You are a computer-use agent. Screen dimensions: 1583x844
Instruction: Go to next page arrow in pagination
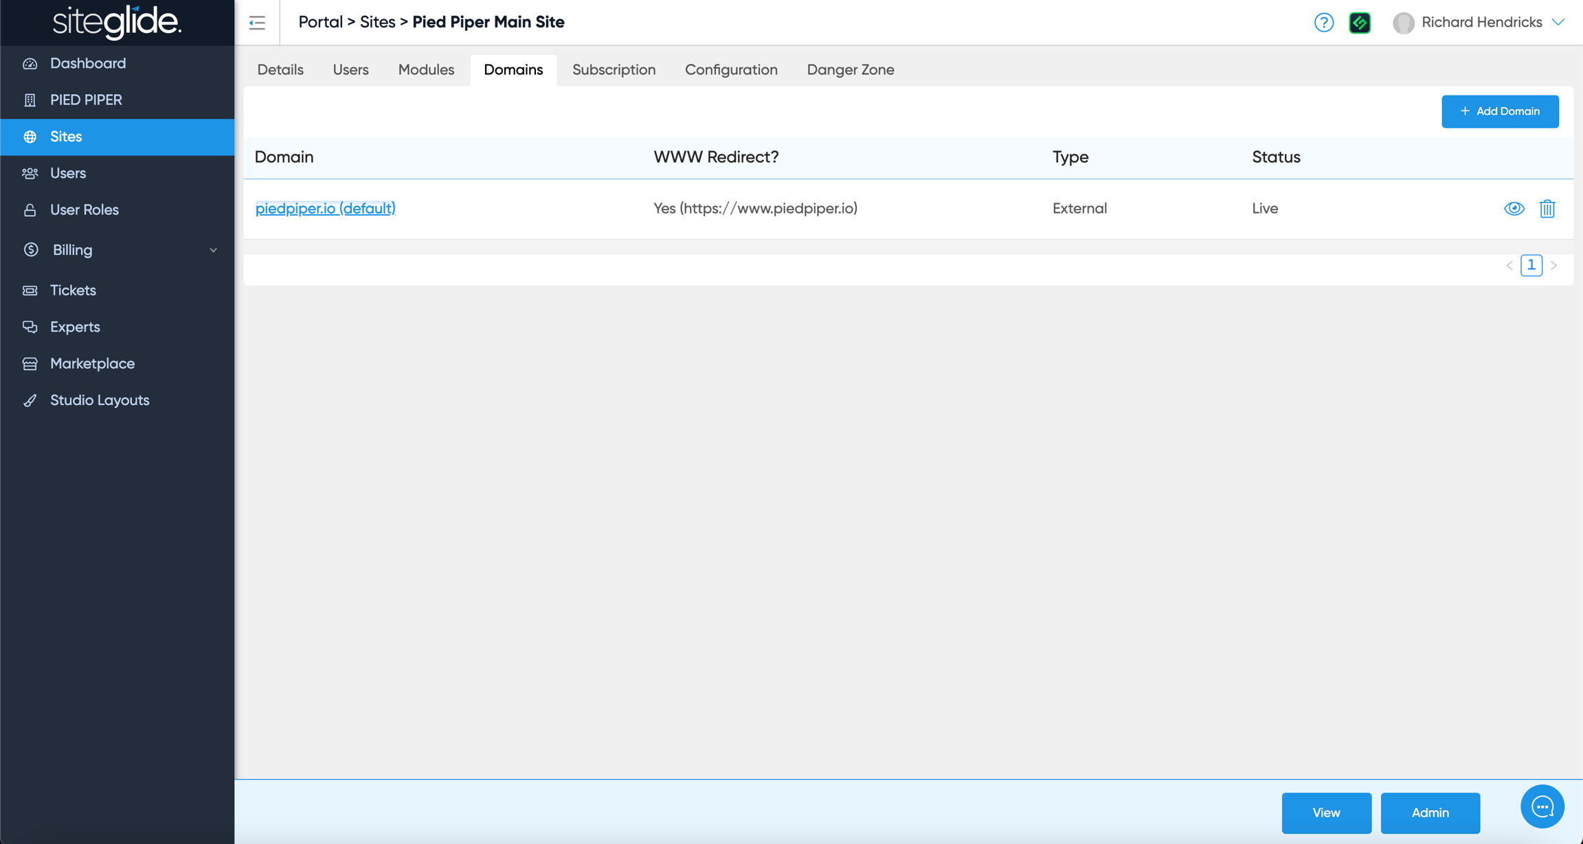click(x=1553, y=265)
